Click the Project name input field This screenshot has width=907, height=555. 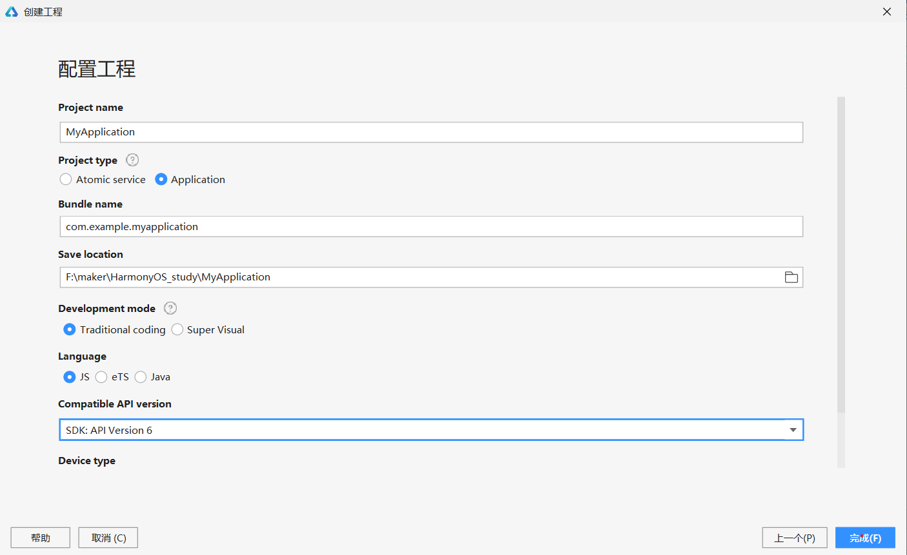pyautogui.click(x=431, y=132)
